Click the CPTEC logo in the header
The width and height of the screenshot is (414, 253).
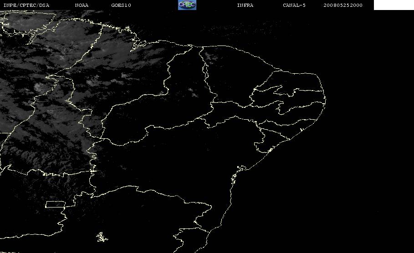click(187, 5)
